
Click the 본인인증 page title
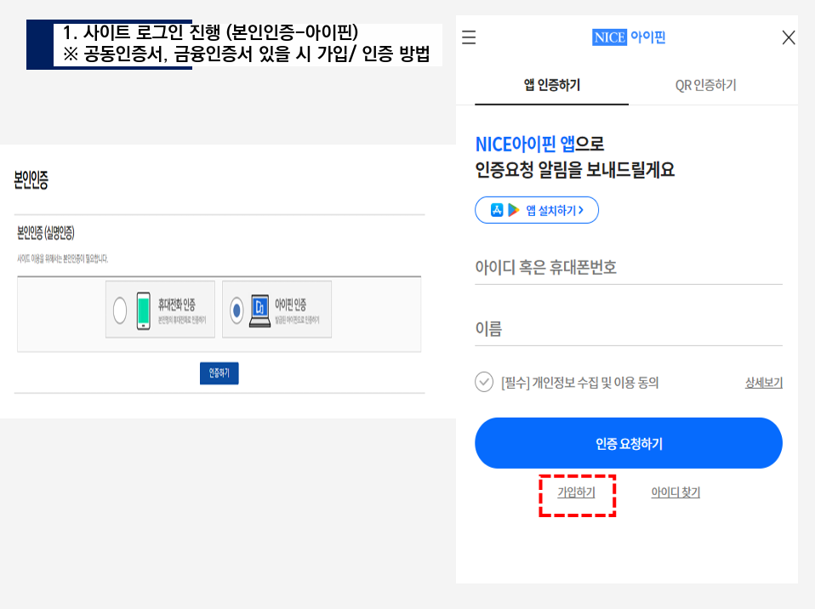click(31, 180)
